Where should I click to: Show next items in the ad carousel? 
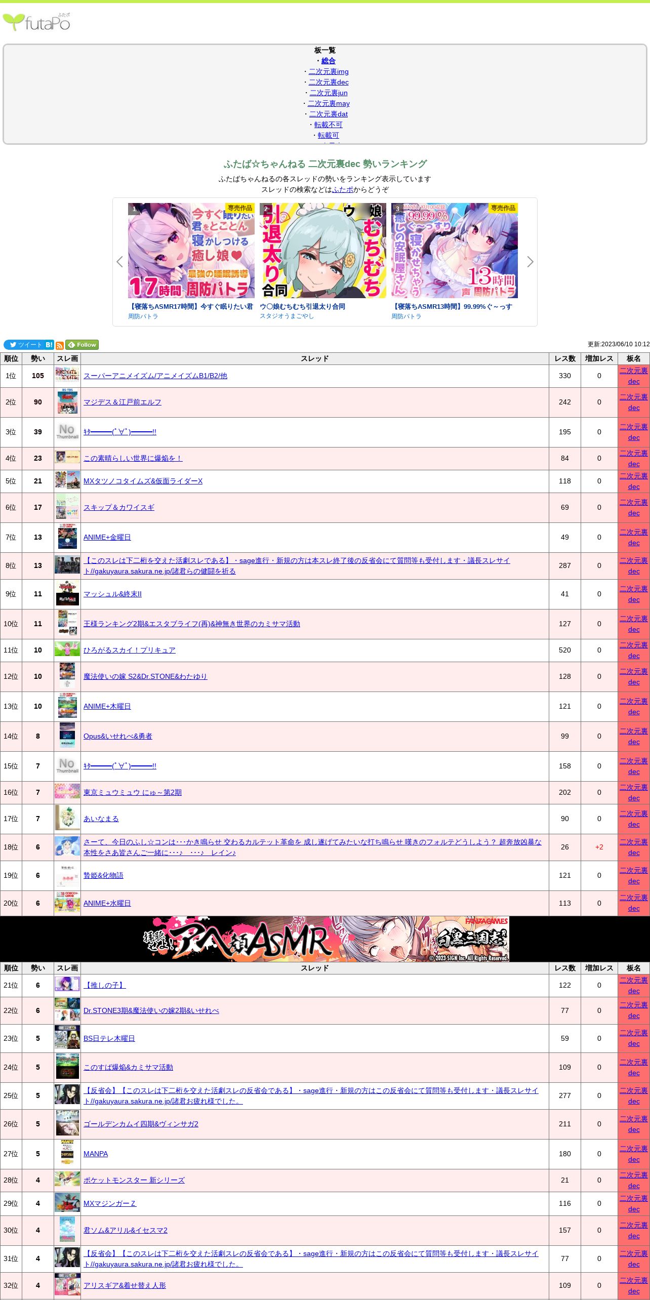pyautogui.click(x=530, y=262)
